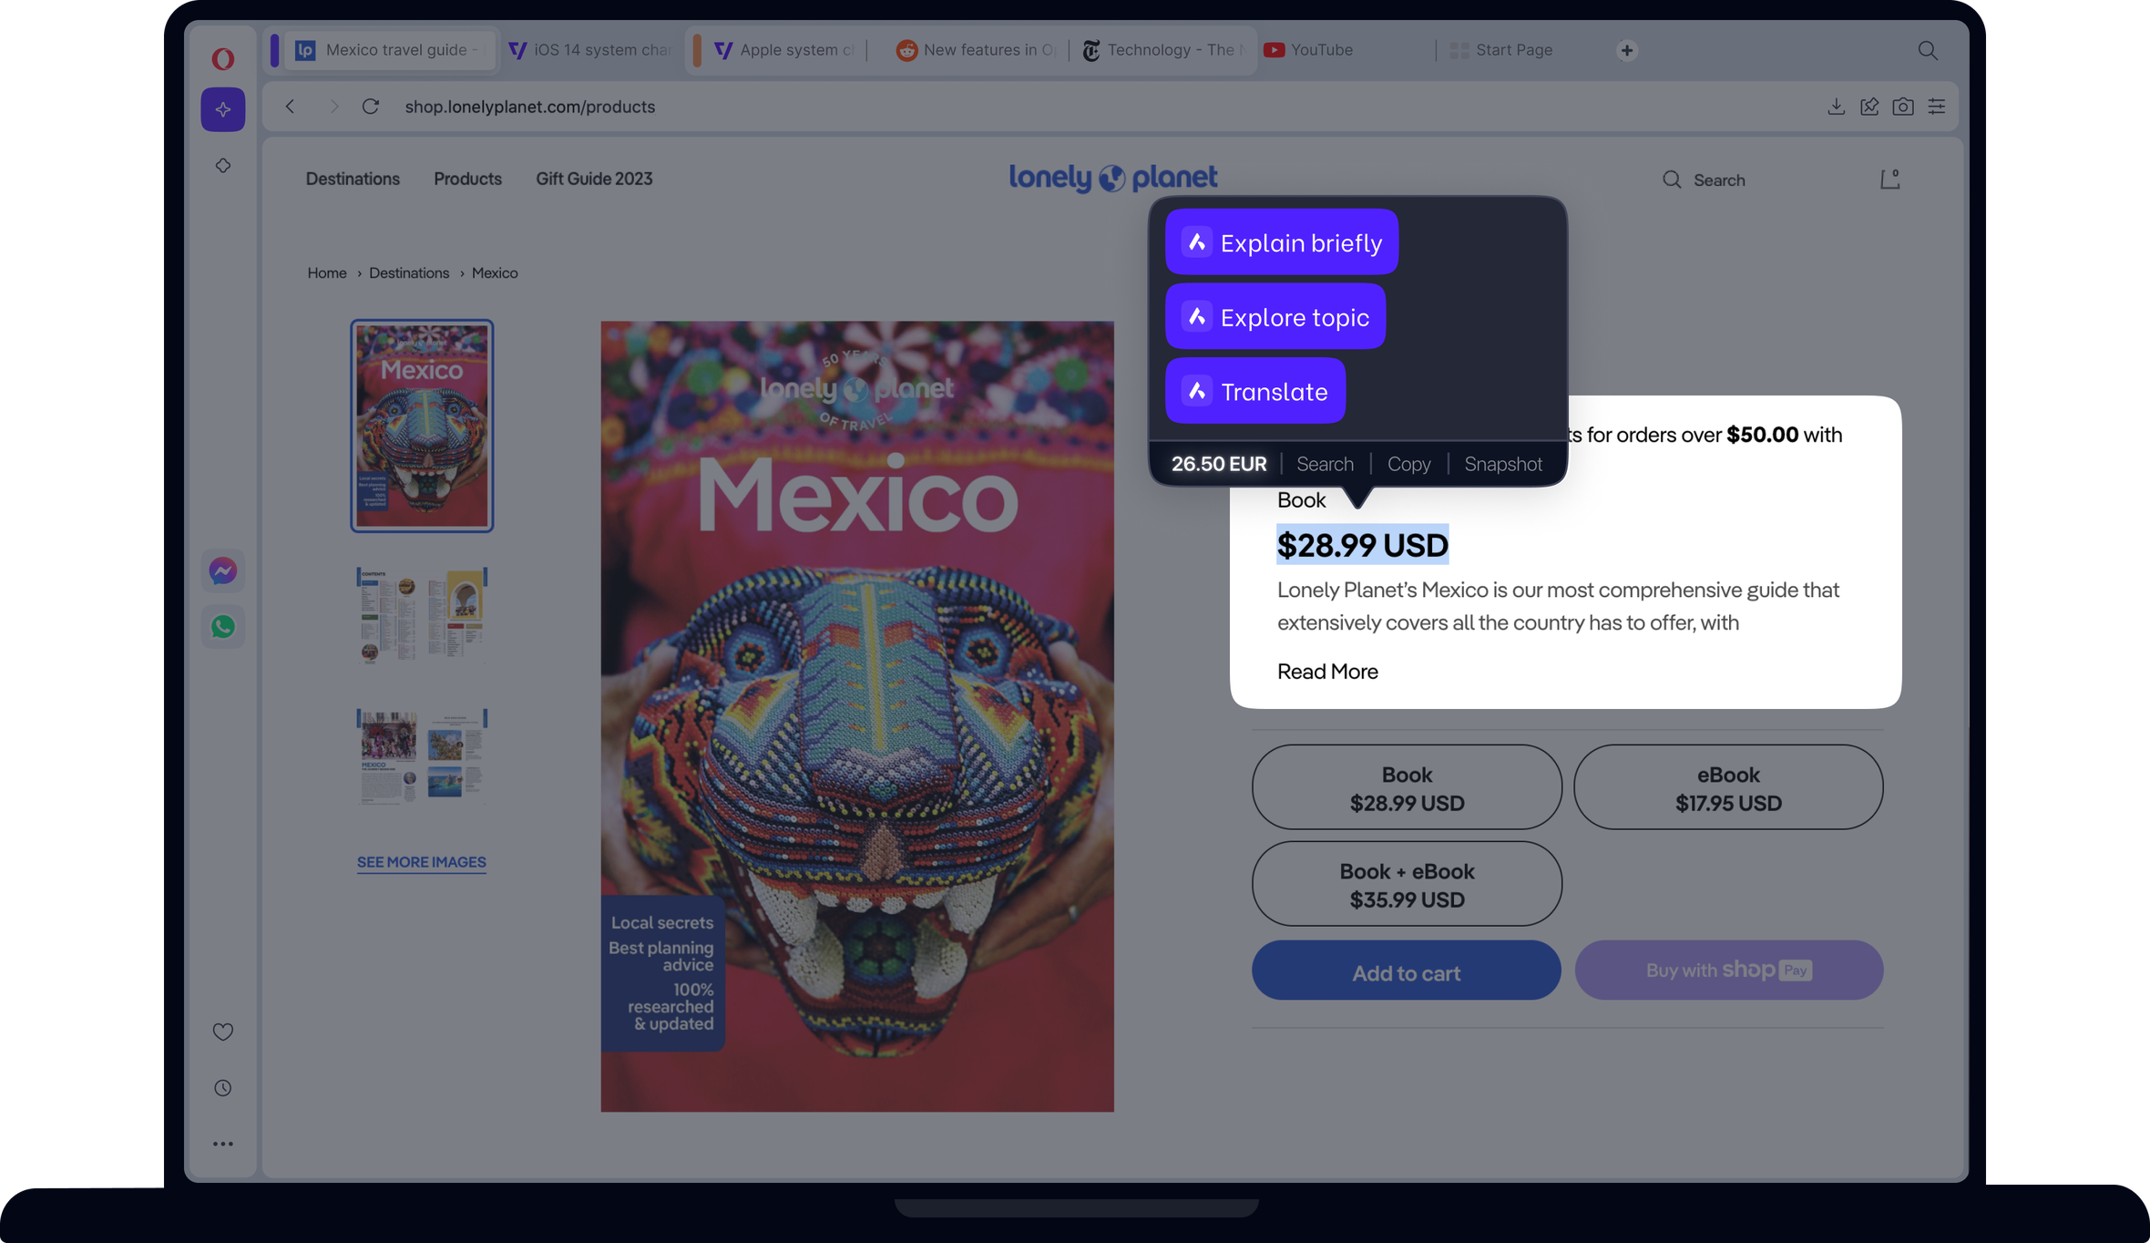Capture page with the Snapshot camera icon
2150x1243 pixels.
1903,107
